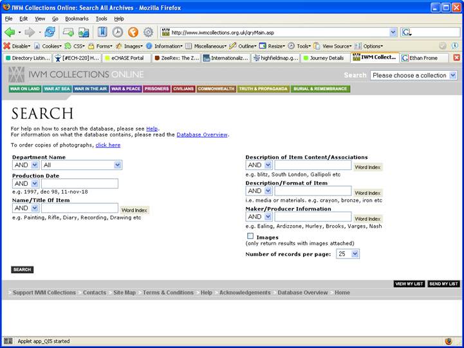Click the bookmarks icon in toolbar

pyautogui.click(x=102, y=32)
